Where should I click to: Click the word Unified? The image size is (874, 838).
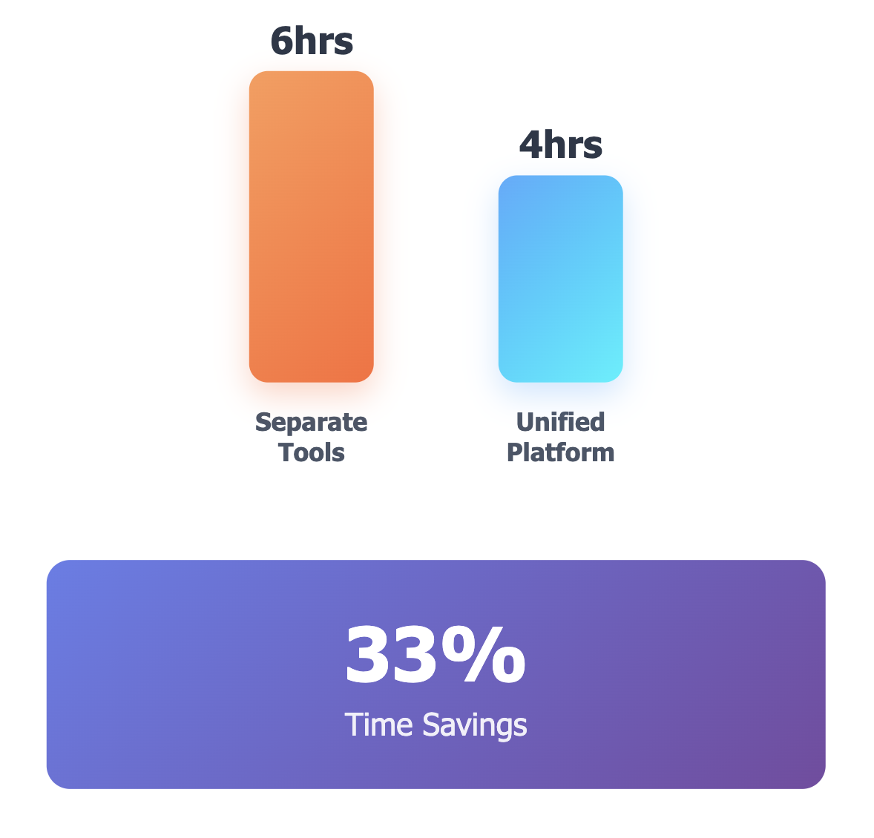(x=560, y=422)
